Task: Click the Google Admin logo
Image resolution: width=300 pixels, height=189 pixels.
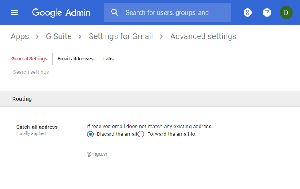Action: point(61,12)
